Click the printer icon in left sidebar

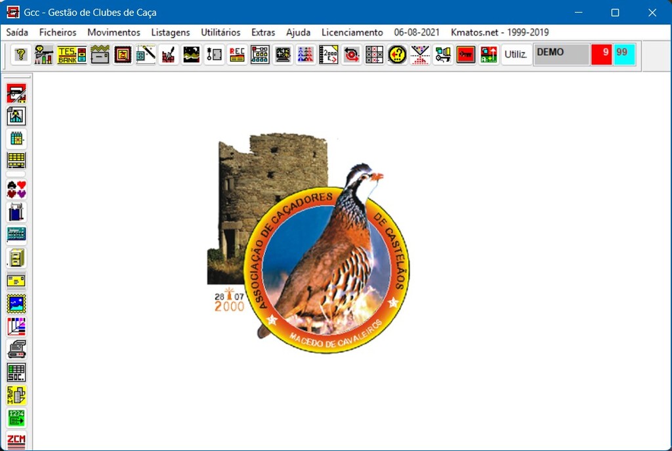click(x=16, y=349)
